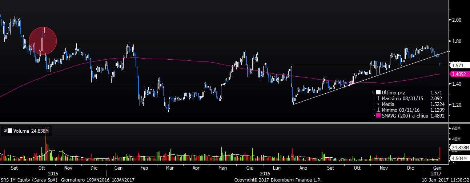The height and width of the screenshot is (183, 470).
Task: Click the 'Giornaliero 19JAN2016-18JAN2017' footer text
Action: (98, 180)
